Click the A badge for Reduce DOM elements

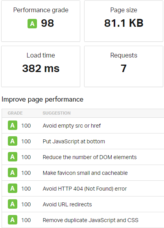click(x=13, y=157)
